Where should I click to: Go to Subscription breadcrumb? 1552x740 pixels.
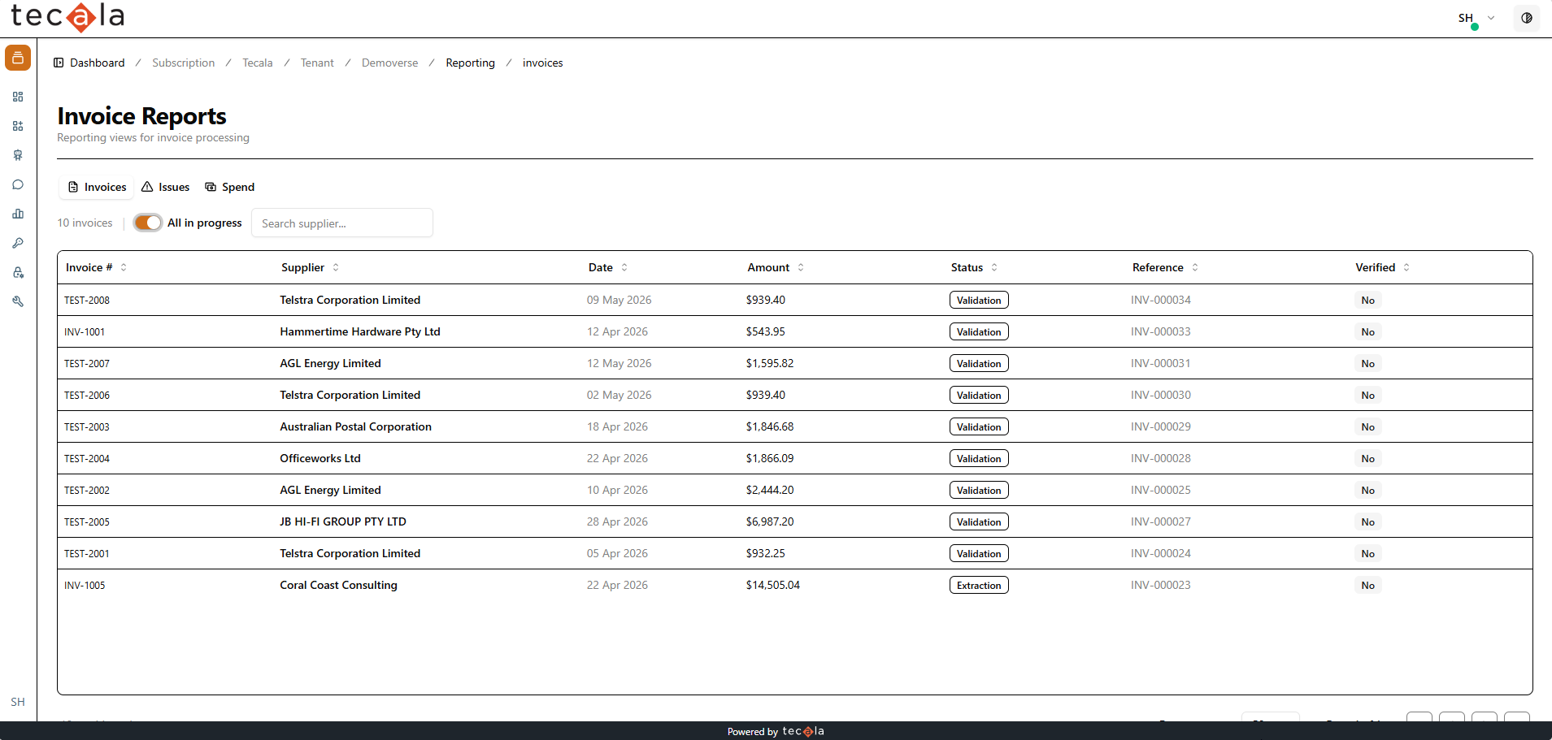184,63
